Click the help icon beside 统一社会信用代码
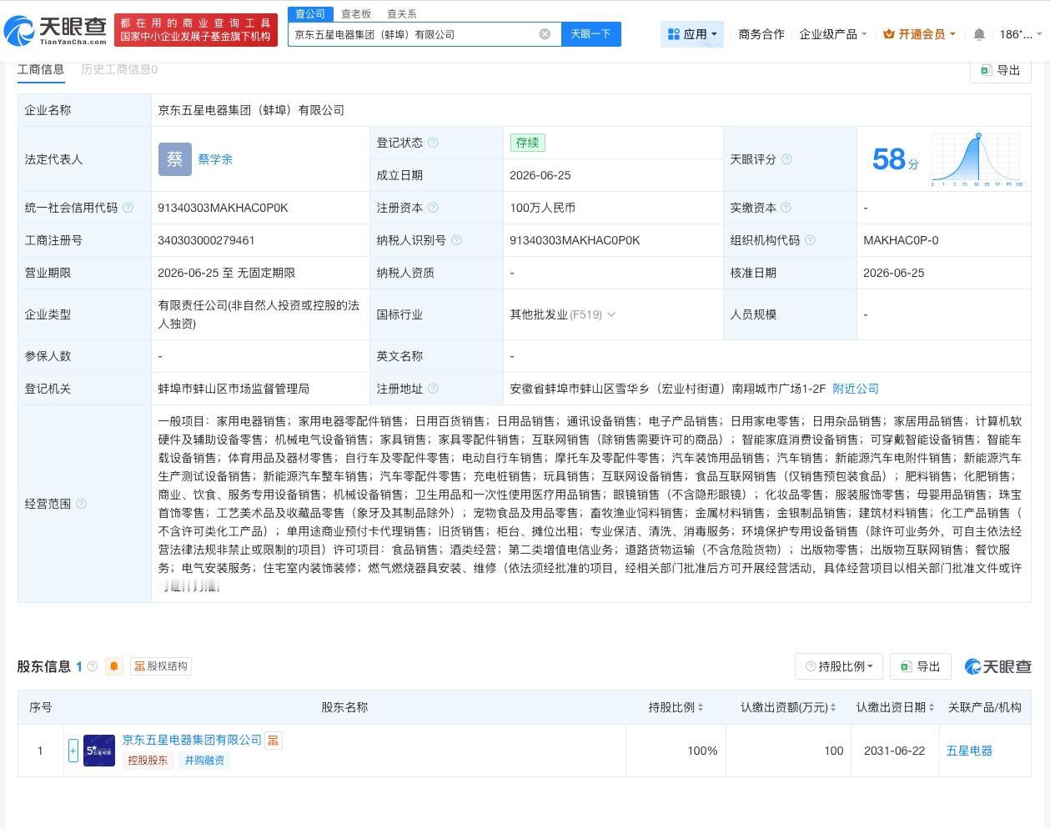This screenshot has width=1050, height=829. [128, 208]
